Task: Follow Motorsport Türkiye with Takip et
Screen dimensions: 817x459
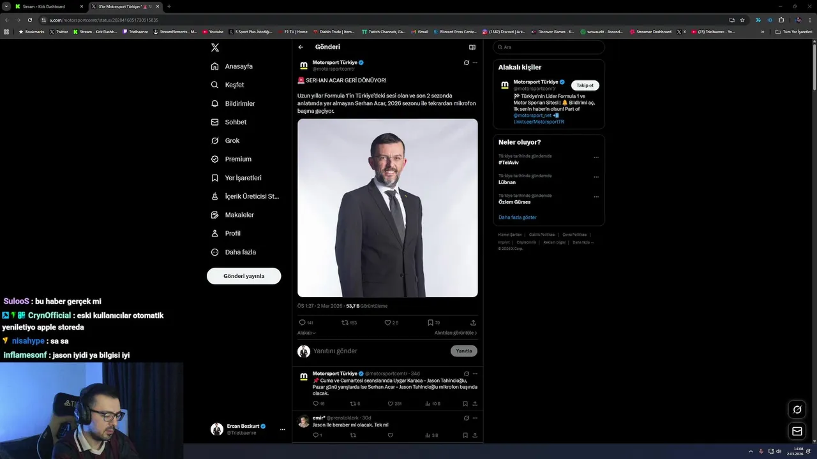Action: [585, 85]
